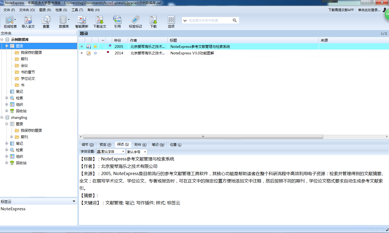Open the 题录 (R) menu
The image size is (389, 233).
[x=45, y=10]
